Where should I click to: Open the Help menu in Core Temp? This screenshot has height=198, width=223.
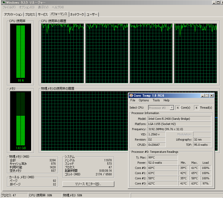click(x=166, y=100)
